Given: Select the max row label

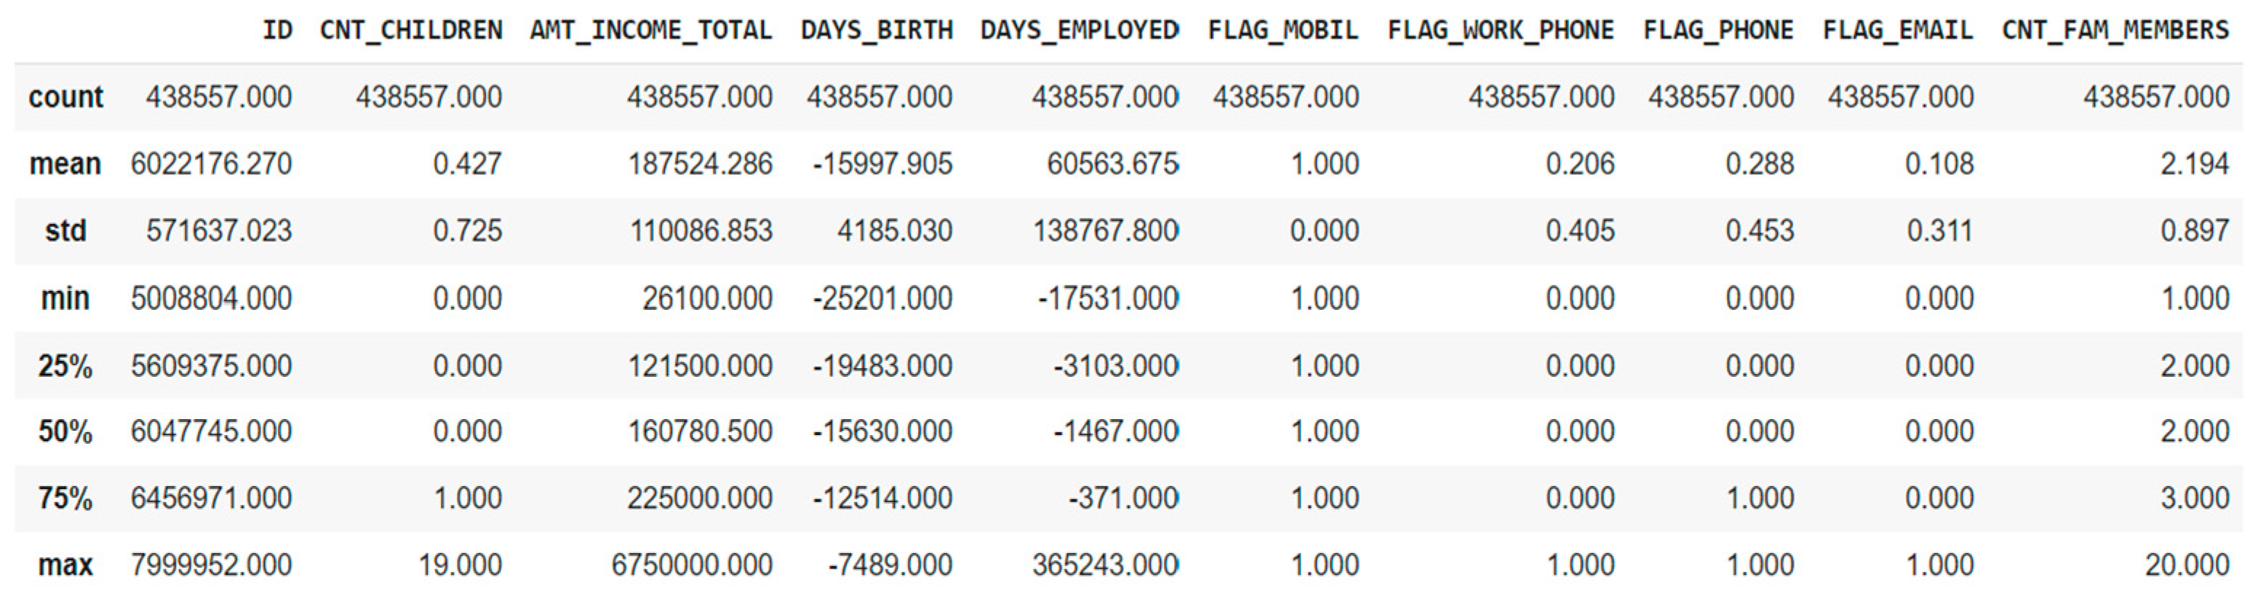Looking at the screenshot, I should point(65,565).
